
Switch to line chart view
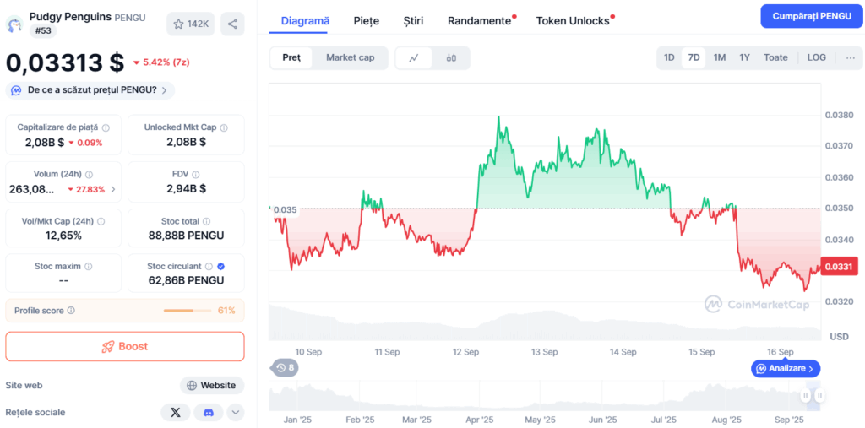coord(414,58)
